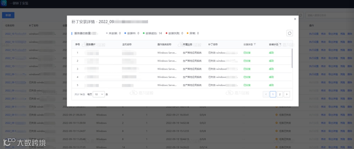Click the dialog table vertical scrollbar
Image resolution: width=354 pixels, height=149 pixels.
click(x=292, y=58)
